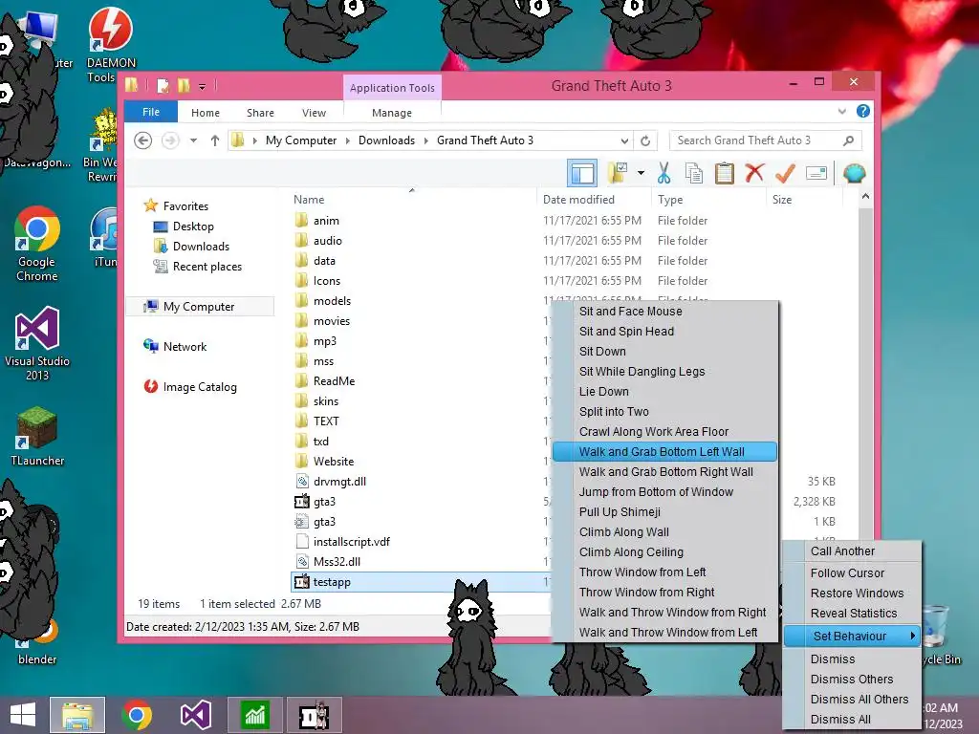This screenshot has width=979, height=734.
Task: Click the My Computer breadcrumb in address bar
Action: click(x=301, y=140)
